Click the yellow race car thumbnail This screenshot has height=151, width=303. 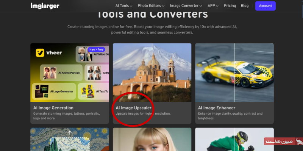pos(234,72)
